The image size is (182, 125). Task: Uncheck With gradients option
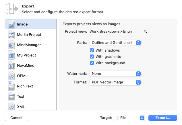click(x=92, y=56)
